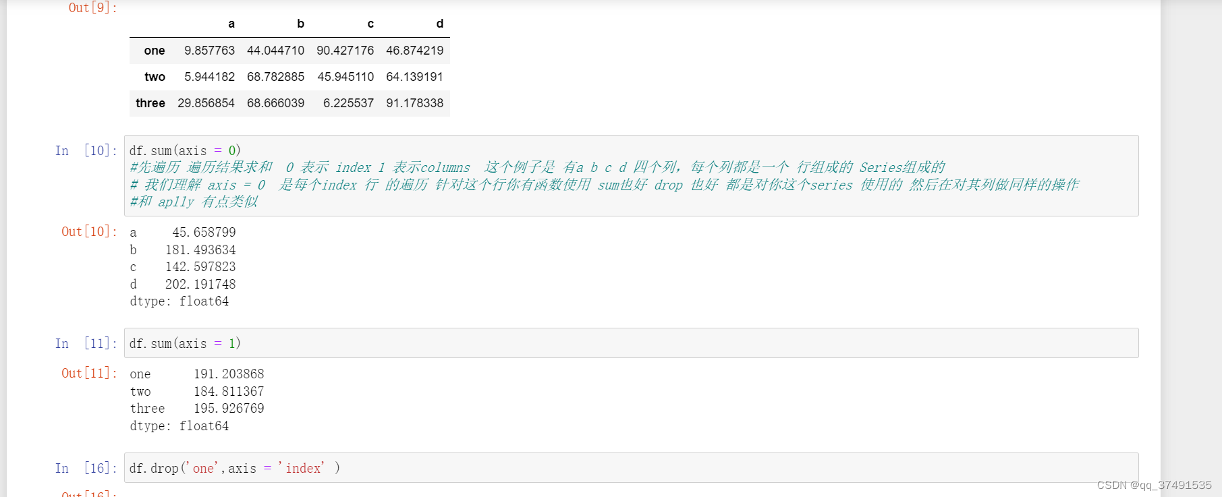1222x497 pixels.
Task: Click the df.drop('one', axis='index') code cell
Action: pos(631,468)
